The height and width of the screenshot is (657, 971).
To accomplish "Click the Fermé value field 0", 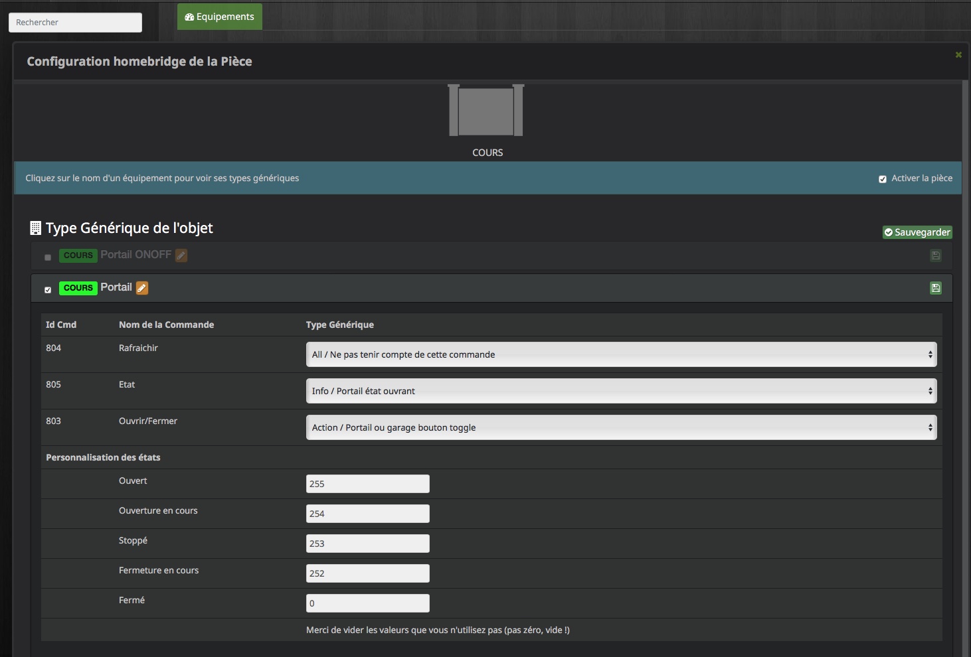I will pyautogui.click(x=368, y=603).
